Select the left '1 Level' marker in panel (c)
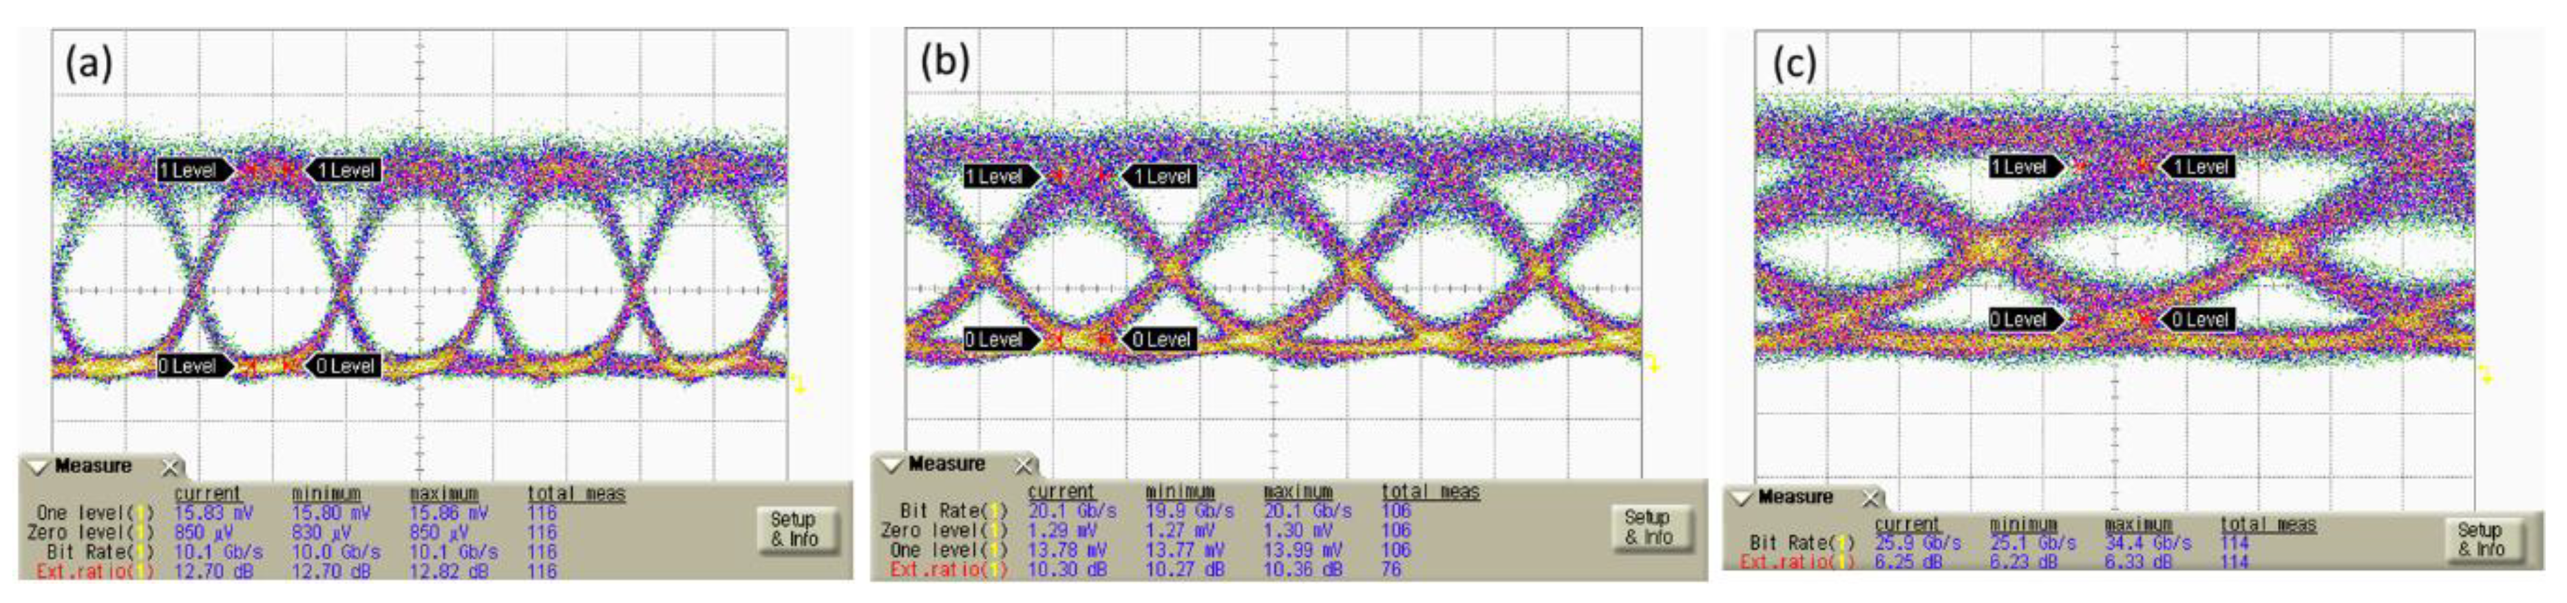2567x603 pixels. [2026, 167]
